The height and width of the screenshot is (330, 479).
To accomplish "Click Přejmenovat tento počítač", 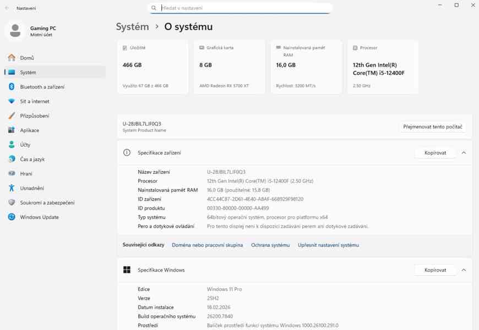I will point(432,127).
